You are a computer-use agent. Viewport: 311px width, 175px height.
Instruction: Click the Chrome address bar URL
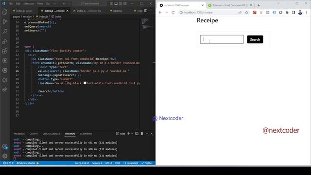click(198, 12)
